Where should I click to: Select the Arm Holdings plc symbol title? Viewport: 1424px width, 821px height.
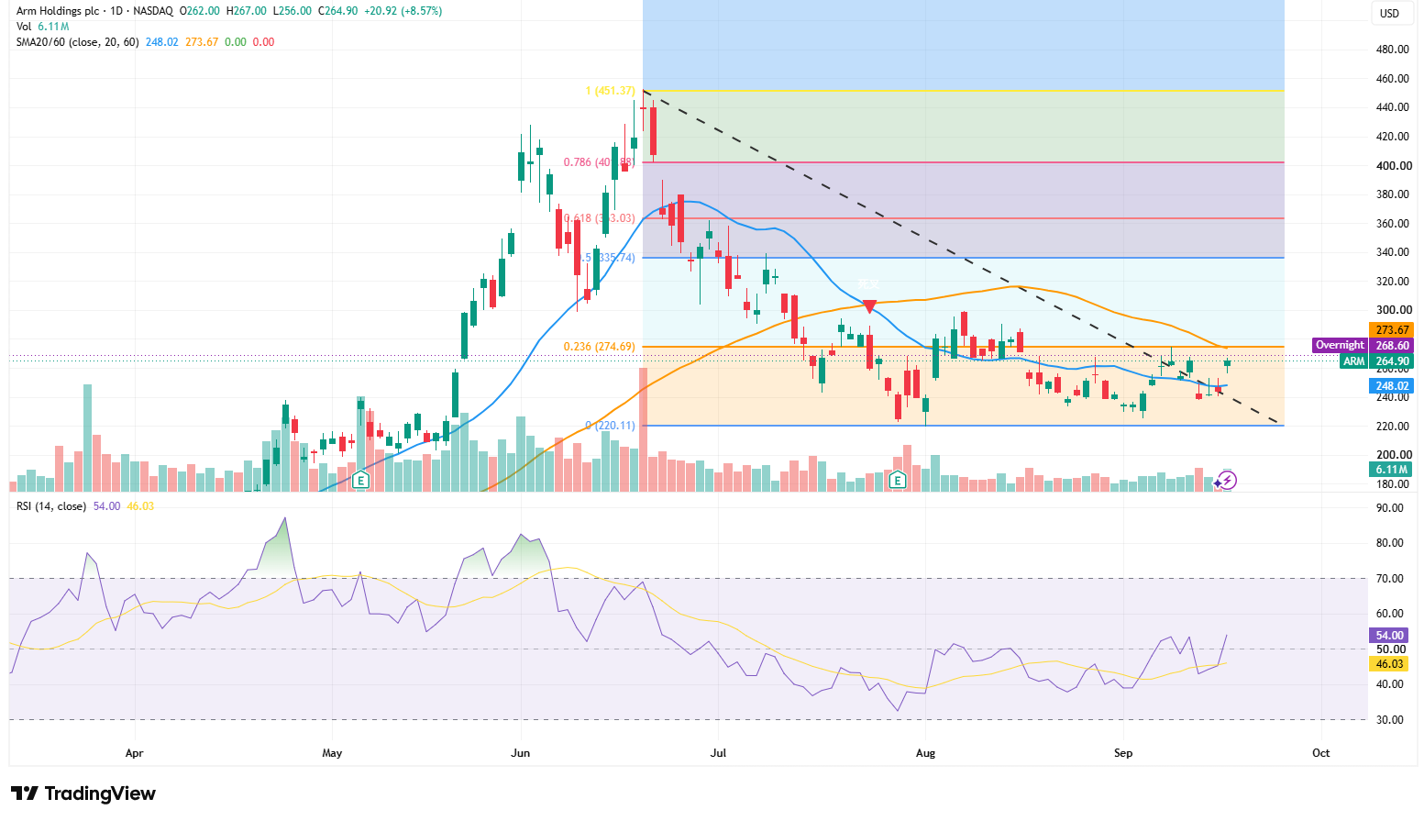click(58, 11)
